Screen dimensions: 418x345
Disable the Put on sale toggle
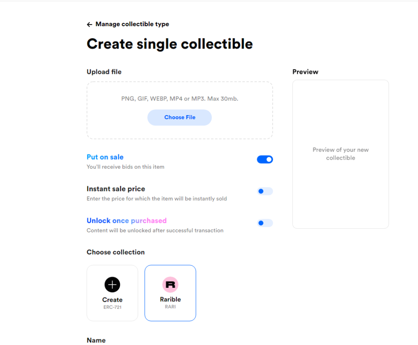coord(265,160)
